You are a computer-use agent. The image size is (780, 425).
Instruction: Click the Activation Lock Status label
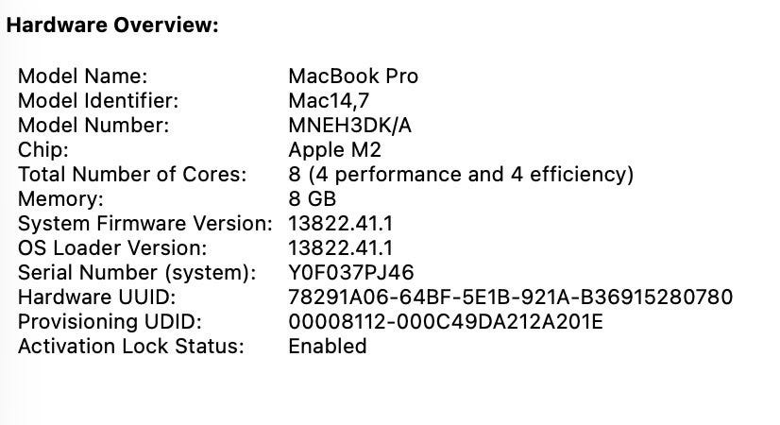[x=130, y=347]
